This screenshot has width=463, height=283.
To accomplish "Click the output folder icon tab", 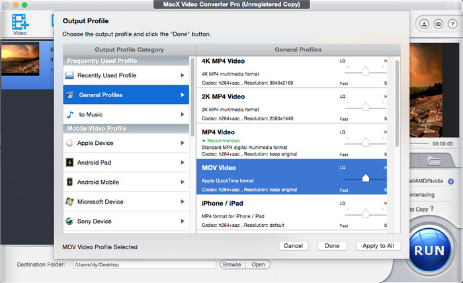I will click(x=434, y=161).
